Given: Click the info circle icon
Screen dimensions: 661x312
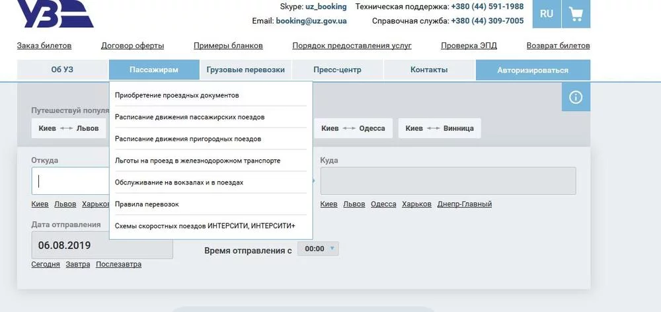Looking at the screenshot, I should (x=576, y=97).
